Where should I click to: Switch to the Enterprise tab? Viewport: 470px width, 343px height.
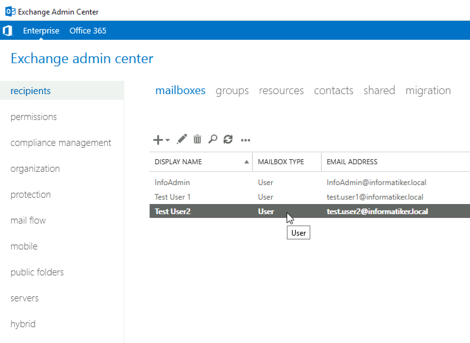click(x=41, y=31)
